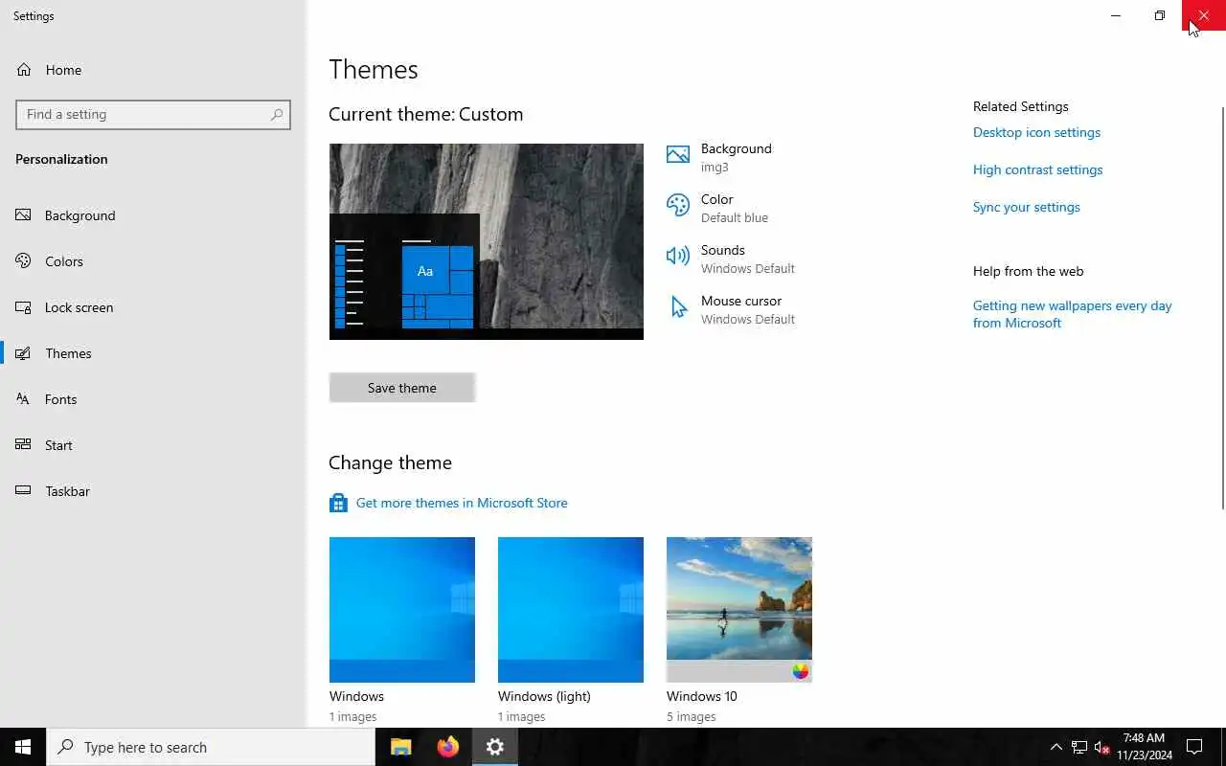This screenshot has height=766, width=1226.
Task: Select the Fonts icon in sidebar
Action: [24, 399]
